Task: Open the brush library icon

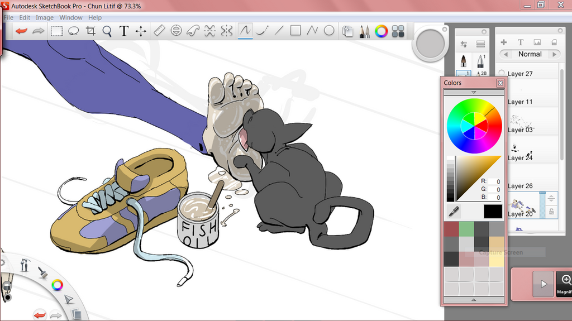Action: point(480,45)
